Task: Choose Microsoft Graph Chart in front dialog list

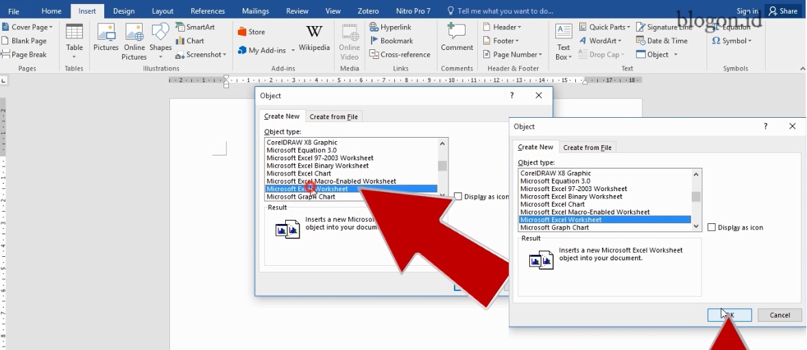Action: tap(554, 227)
